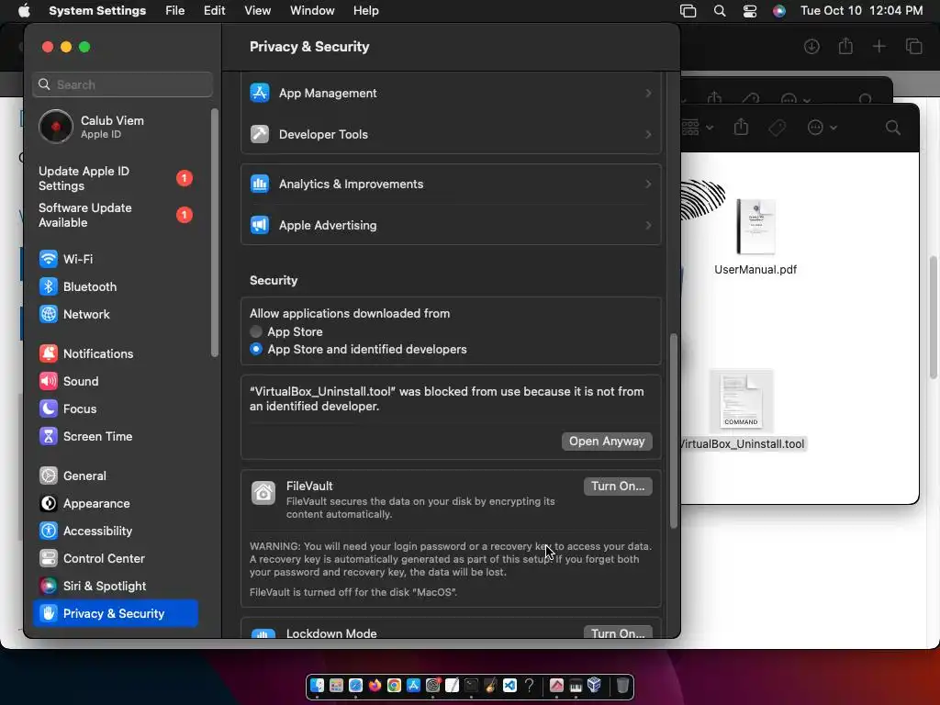The height and width of the screenshot is (705, 940).
Task: Open Visual Studio Code from the Dock
Action: pyautogui.click(x=509, y=685)
